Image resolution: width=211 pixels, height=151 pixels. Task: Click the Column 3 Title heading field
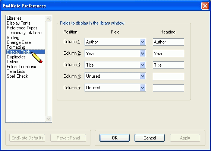coord(169,65)
